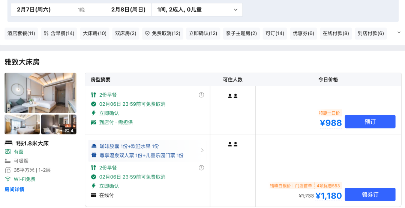Click the 雅致大床房 room title
This screenshot has width=405, height=208.
click(x=22, y=62)
